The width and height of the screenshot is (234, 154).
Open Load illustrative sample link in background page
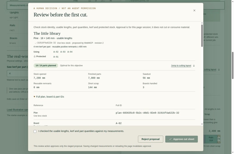click(17, 110)
